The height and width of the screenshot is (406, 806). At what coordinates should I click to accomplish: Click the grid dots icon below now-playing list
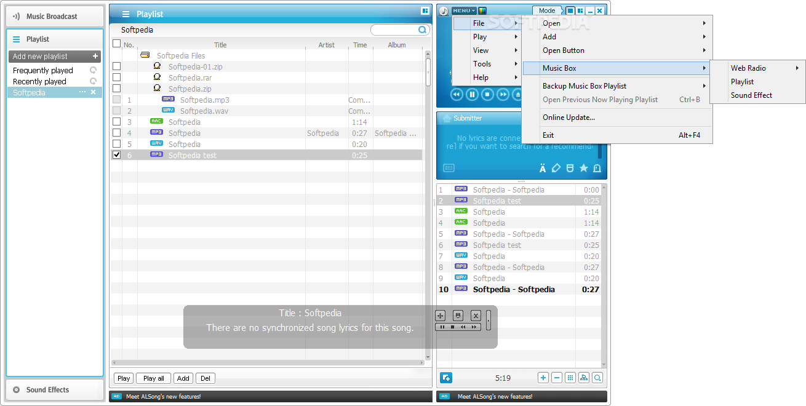570,378
